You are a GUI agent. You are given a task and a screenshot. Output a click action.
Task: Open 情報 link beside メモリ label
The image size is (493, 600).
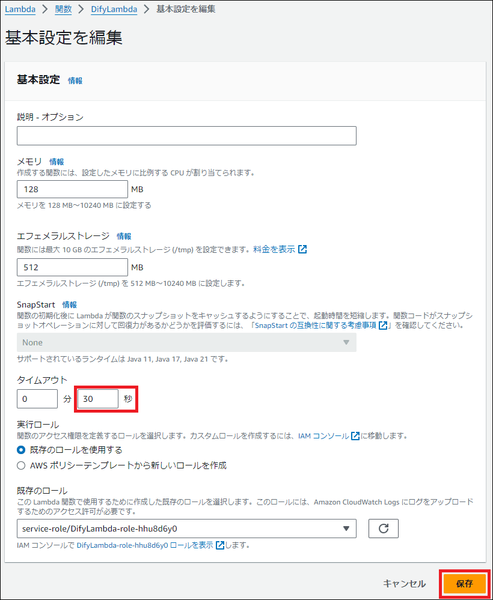pos(57,162)
